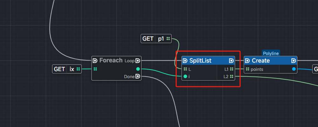Click the Foreach Loop execution output pin
Image resolution: width=318 pixels, height=127 pixels.
coord(138,61)
